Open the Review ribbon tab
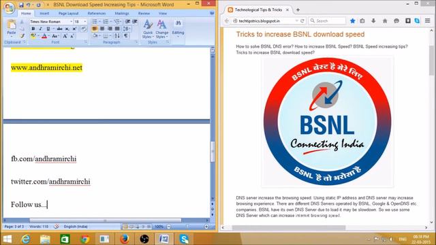 click(144, 14)
